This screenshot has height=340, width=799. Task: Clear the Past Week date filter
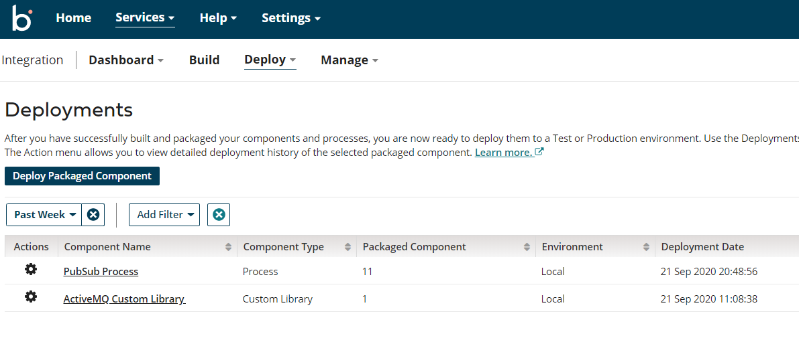click(93, 215)
